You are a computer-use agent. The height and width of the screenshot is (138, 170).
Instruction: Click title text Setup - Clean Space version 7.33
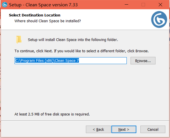43,5
